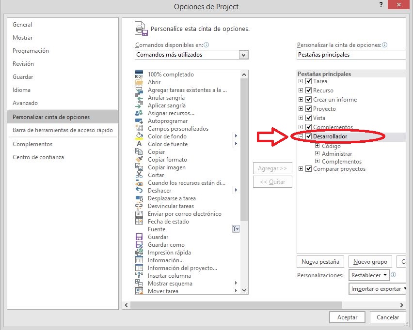Open the Restablecer customizations button

coord(369,275)
